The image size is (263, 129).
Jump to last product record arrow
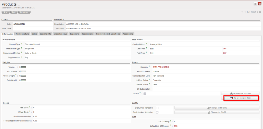pyautogui.click(x=260, y=12)
